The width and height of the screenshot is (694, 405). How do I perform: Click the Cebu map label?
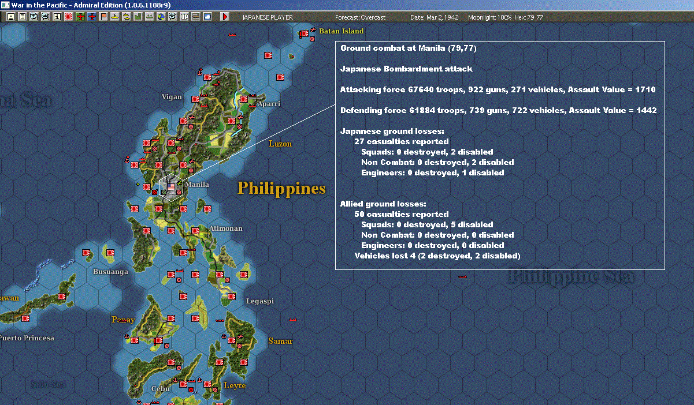[159, 388]
